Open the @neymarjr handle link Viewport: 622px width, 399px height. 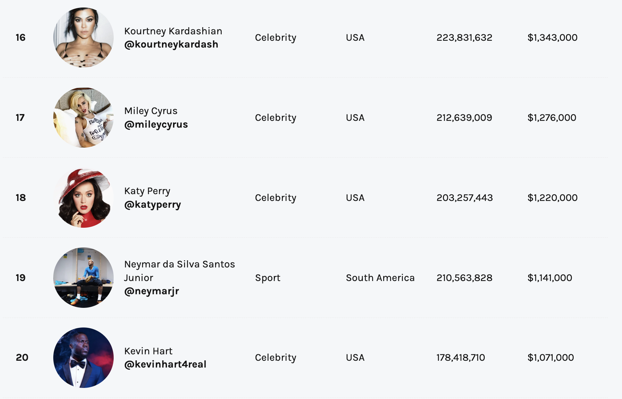(x=152, y=291)
